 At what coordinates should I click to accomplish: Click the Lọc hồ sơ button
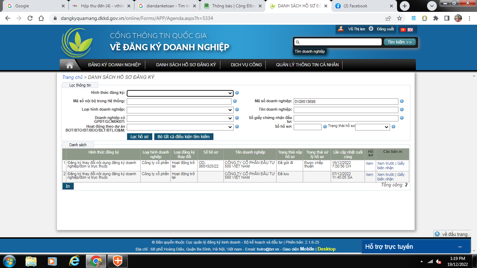coord(140,136)
